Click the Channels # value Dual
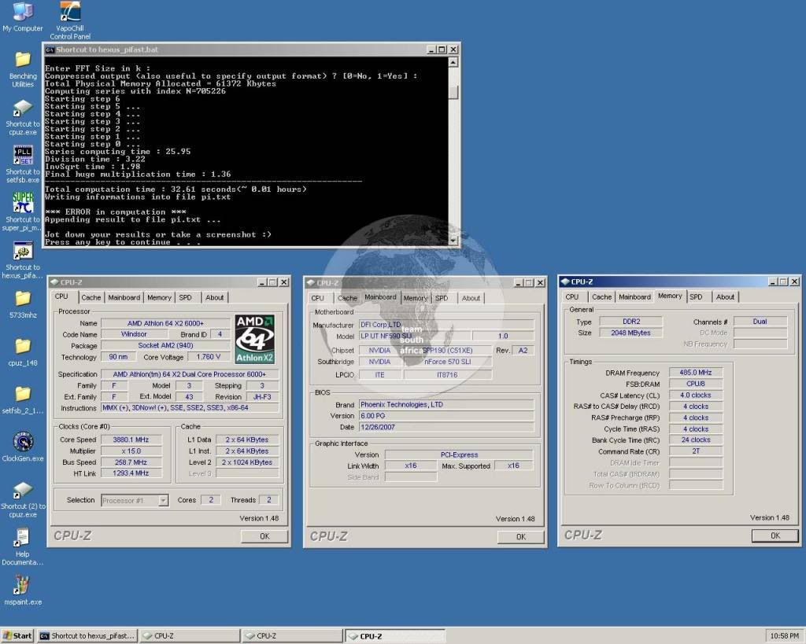 click(x=760, y=322)
